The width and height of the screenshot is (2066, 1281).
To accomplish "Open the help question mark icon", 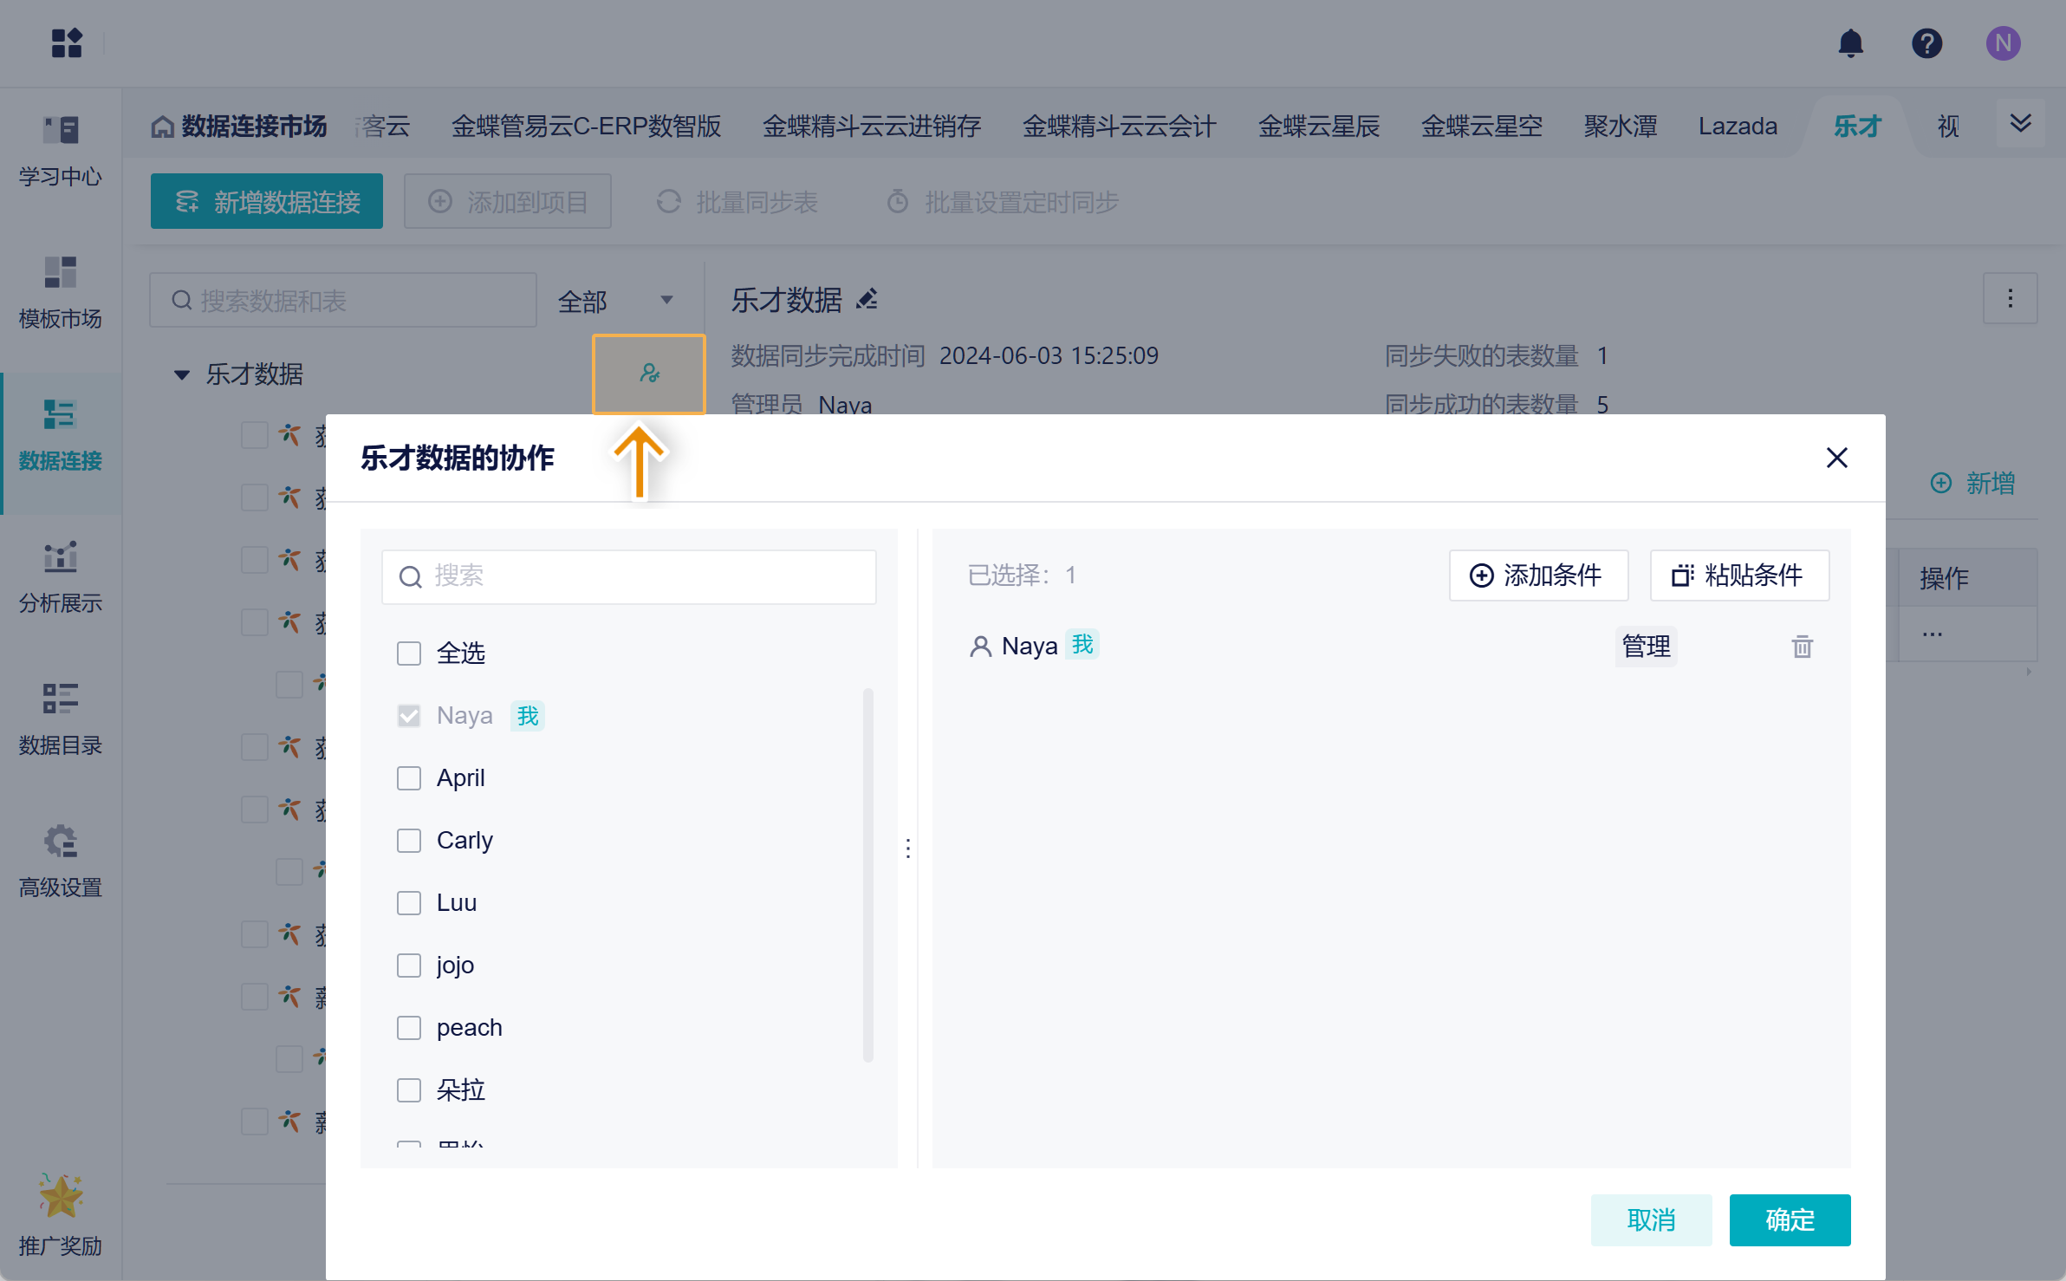I will pos(1926,43).
